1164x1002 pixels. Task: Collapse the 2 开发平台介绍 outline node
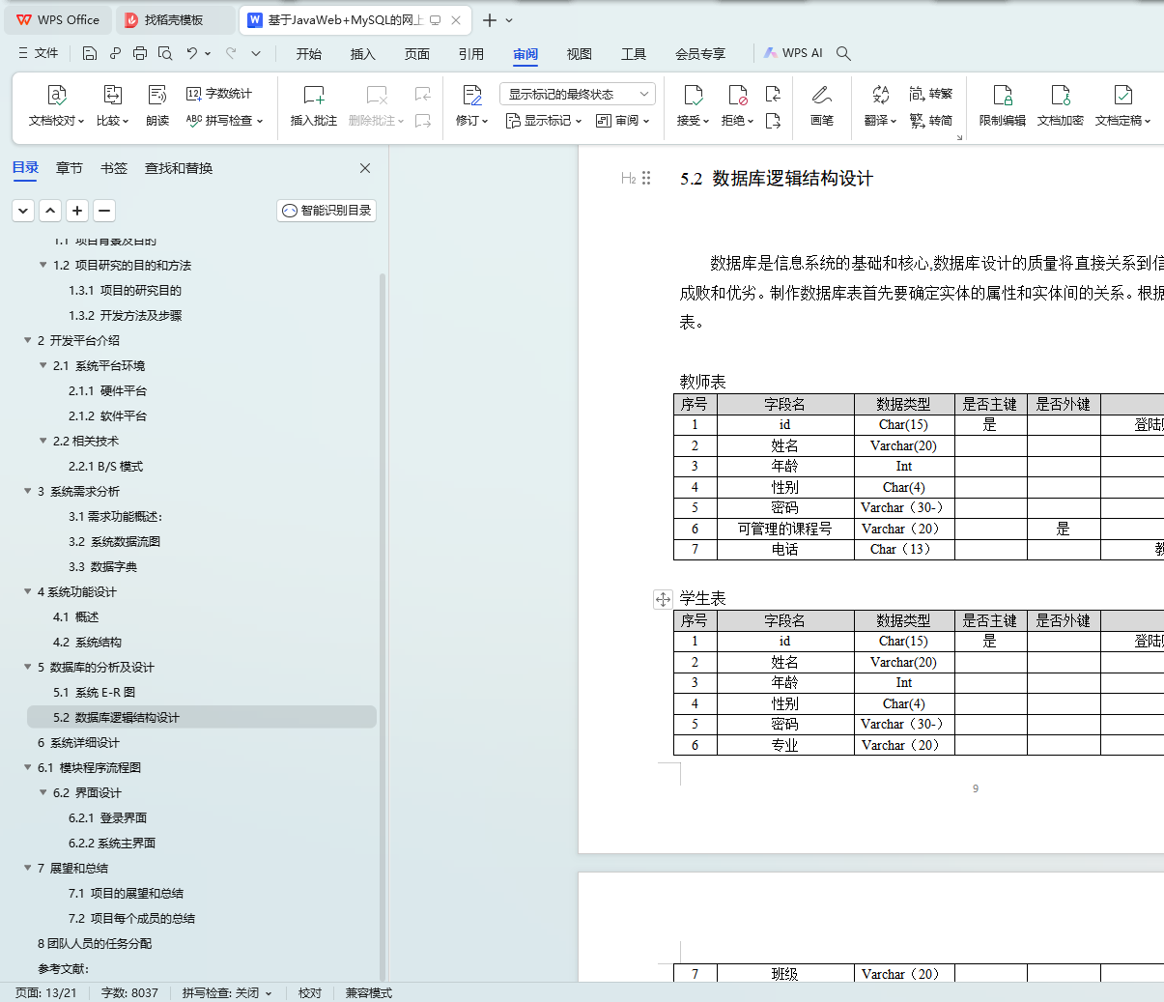pos(28,340)
